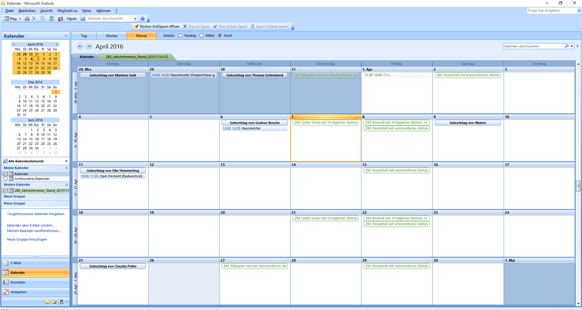Screen dimensions: 582x310
Task: Open the Bearbeiten menu
Action: pyautogui.click(x=27, y=11)
